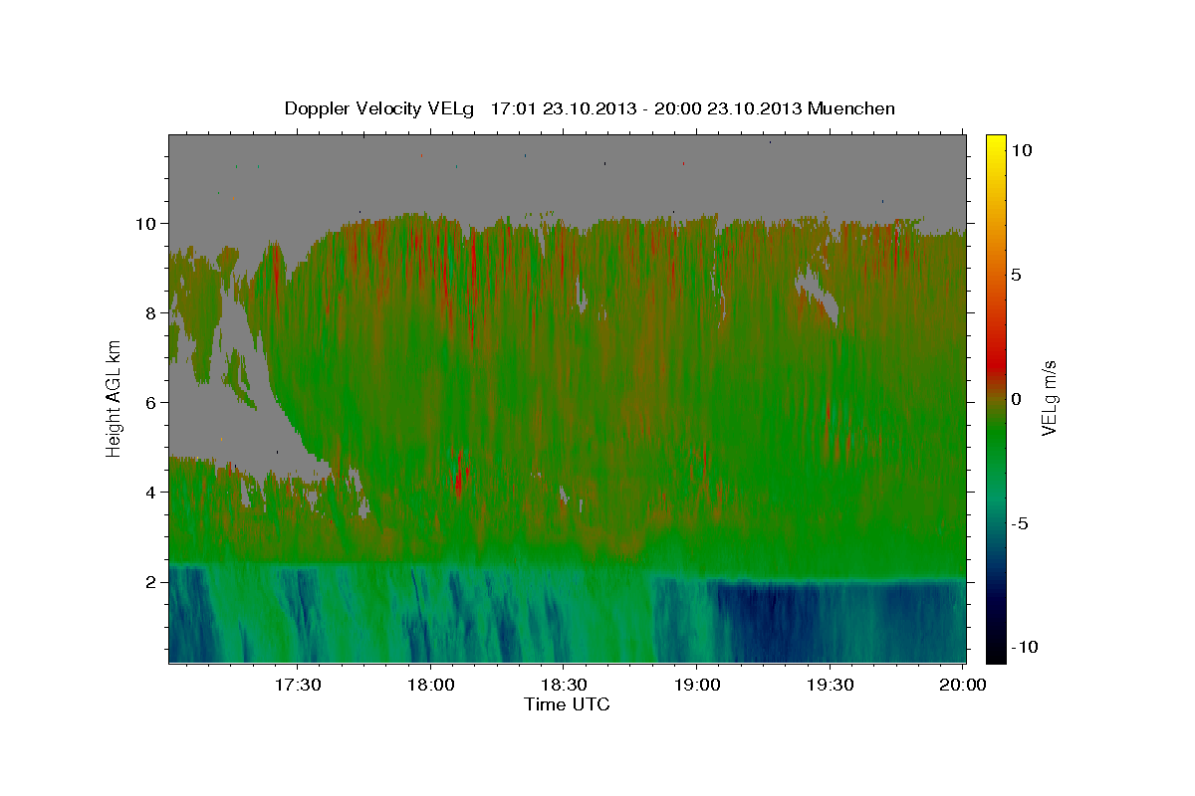
Task: Click the 19:00 time tick label
Action: click(696, 685)
